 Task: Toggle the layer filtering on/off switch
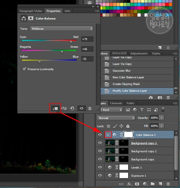pos(163,110)
